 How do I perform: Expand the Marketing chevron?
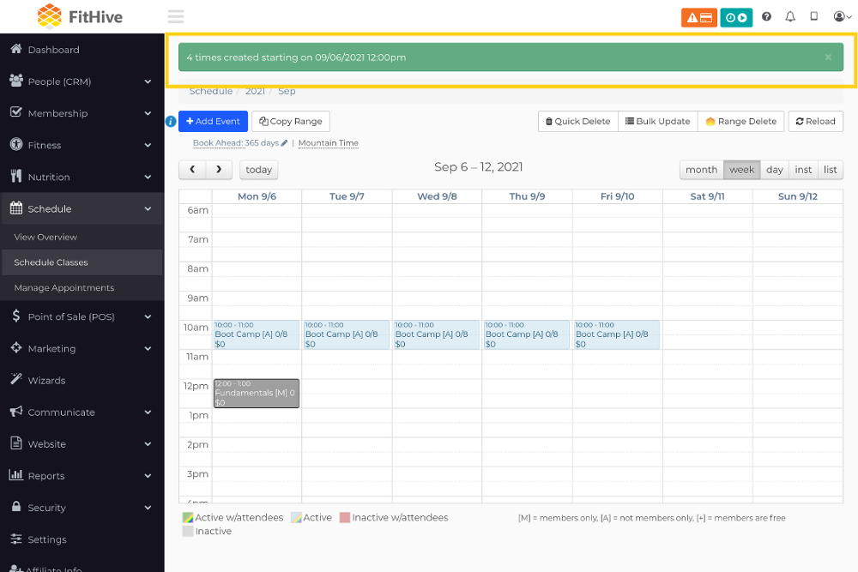(x=148, y=348)
